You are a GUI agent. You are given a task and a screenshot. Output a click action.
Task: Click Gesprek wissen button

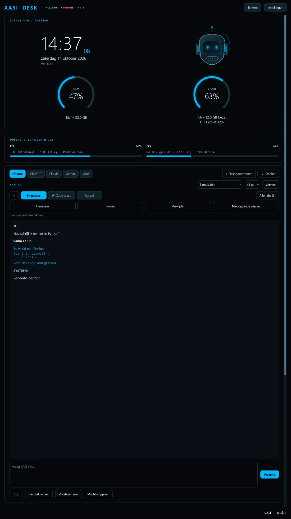tap(39, 494)
